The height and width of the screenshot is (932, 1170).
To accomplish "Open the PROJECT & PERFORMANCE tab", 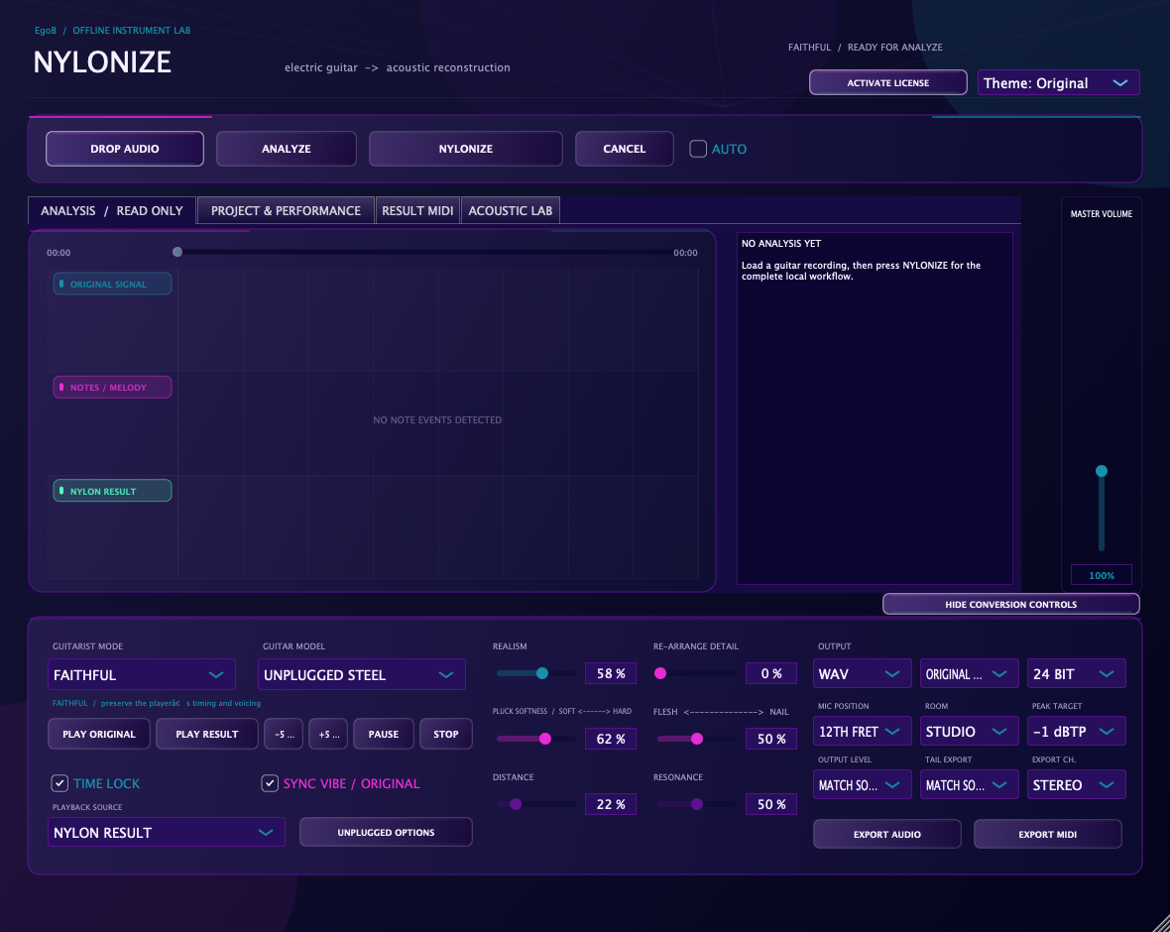I will pos(286,210).
